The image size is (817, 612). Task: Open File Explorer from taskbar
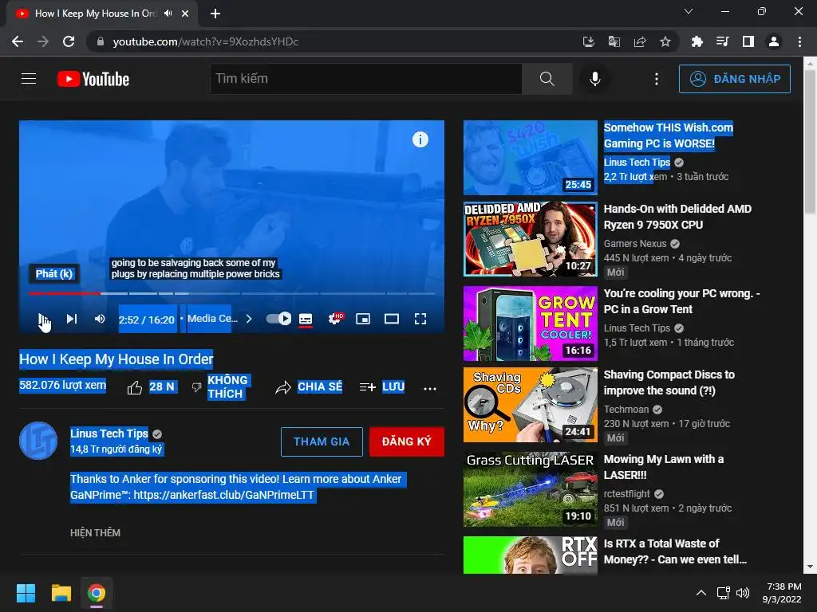61,593
